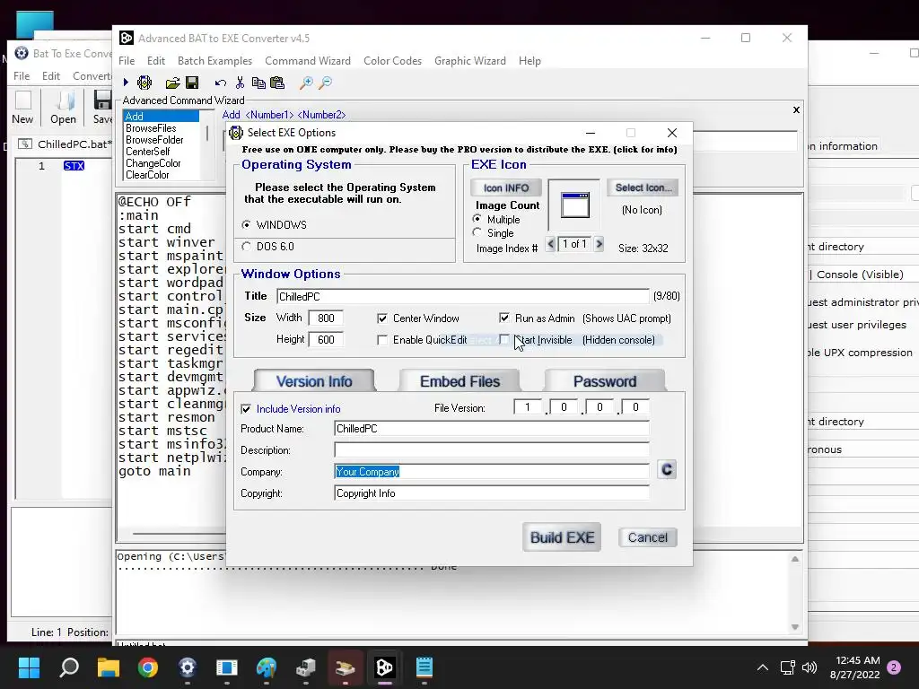Click the Select Icon button
919x689 pixels.
click(x=643, y=188)
